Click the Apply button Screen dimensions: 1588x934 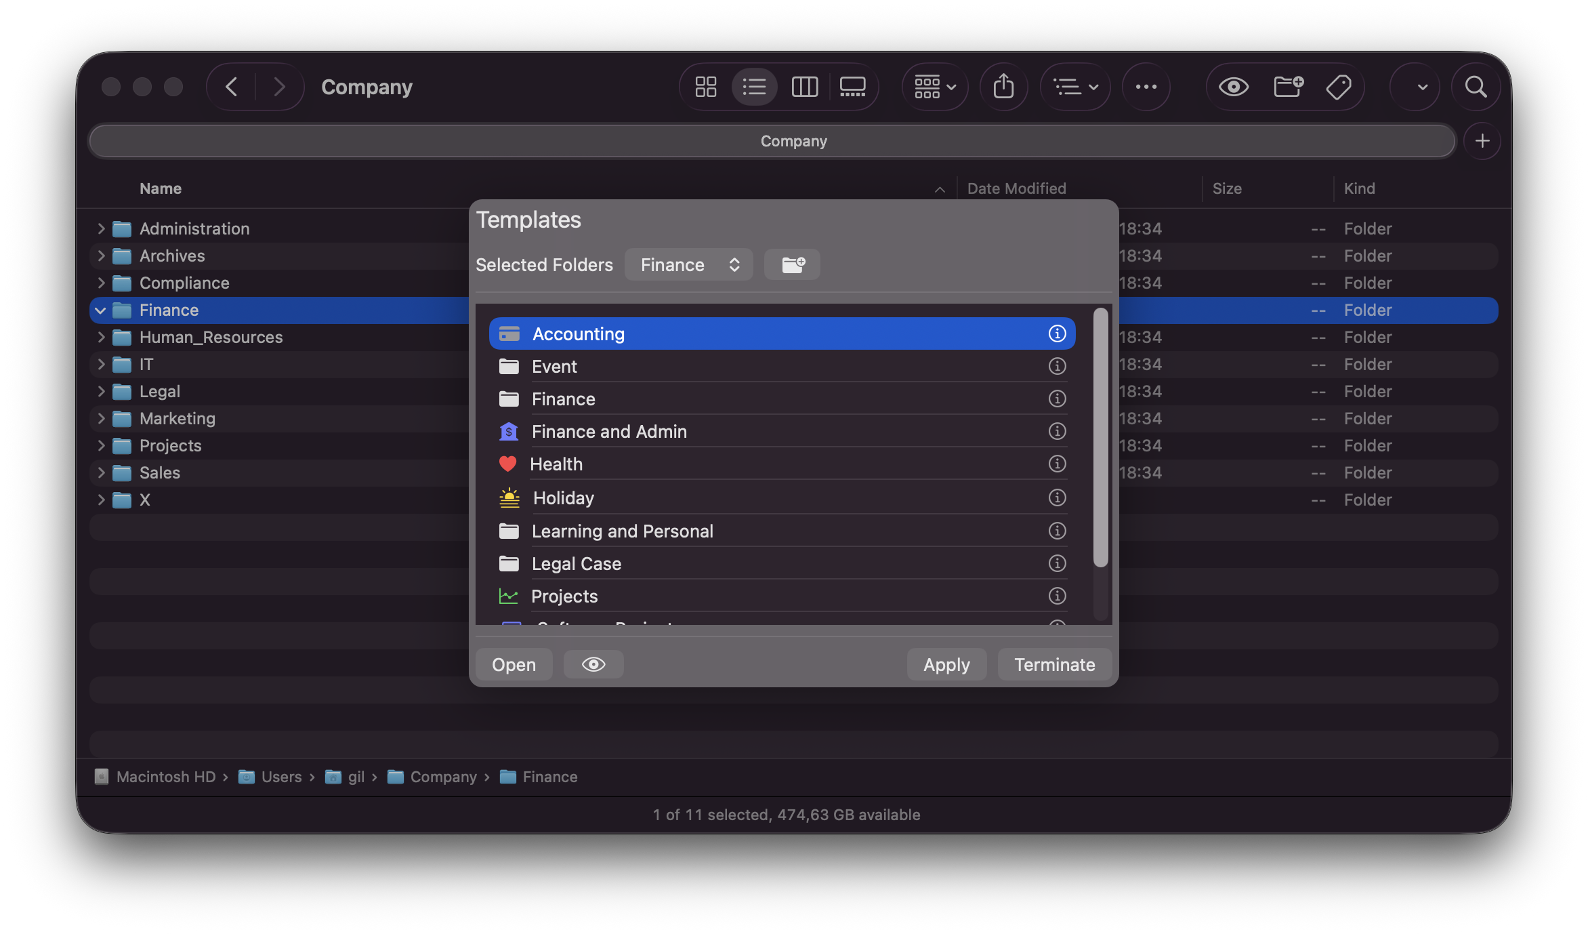pos(946,664)
